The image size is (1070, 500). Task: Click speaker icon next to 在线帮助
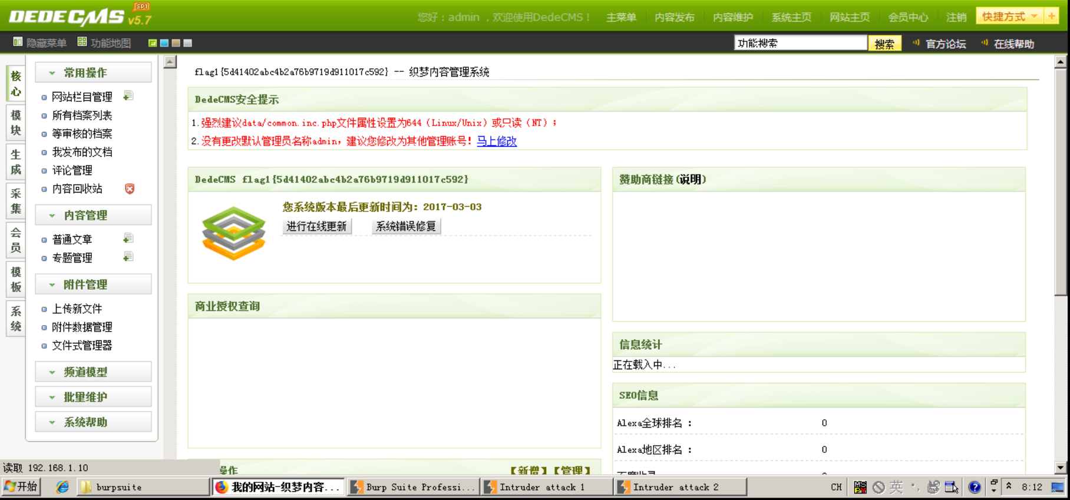985,43
